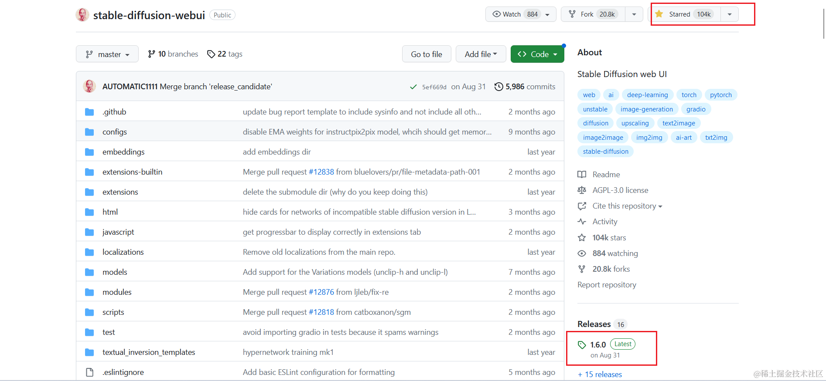Open the + 15 releases link
The height and width of the screenshot is (381, 826).
coord(600,374)
